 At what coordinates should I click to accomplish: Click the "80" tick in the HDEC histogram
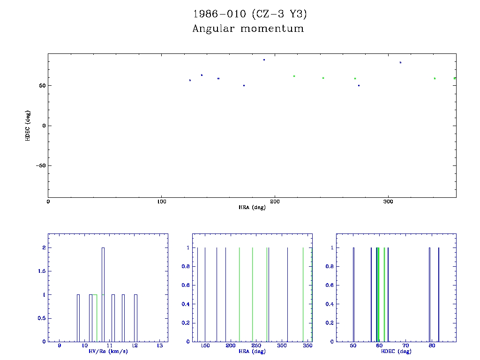tap(432, 345)
